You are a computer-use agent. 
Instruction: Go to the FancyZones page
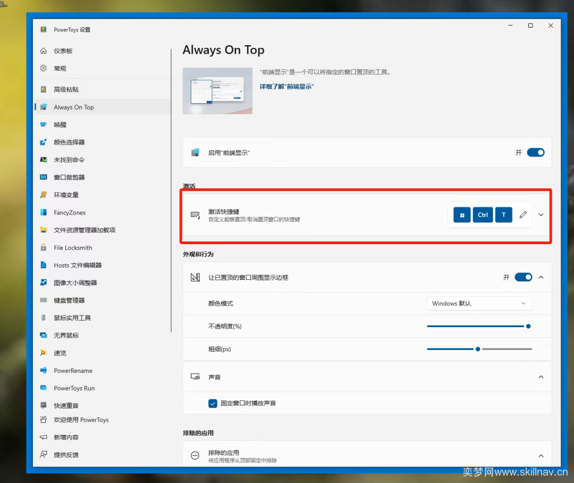point(102,213)
